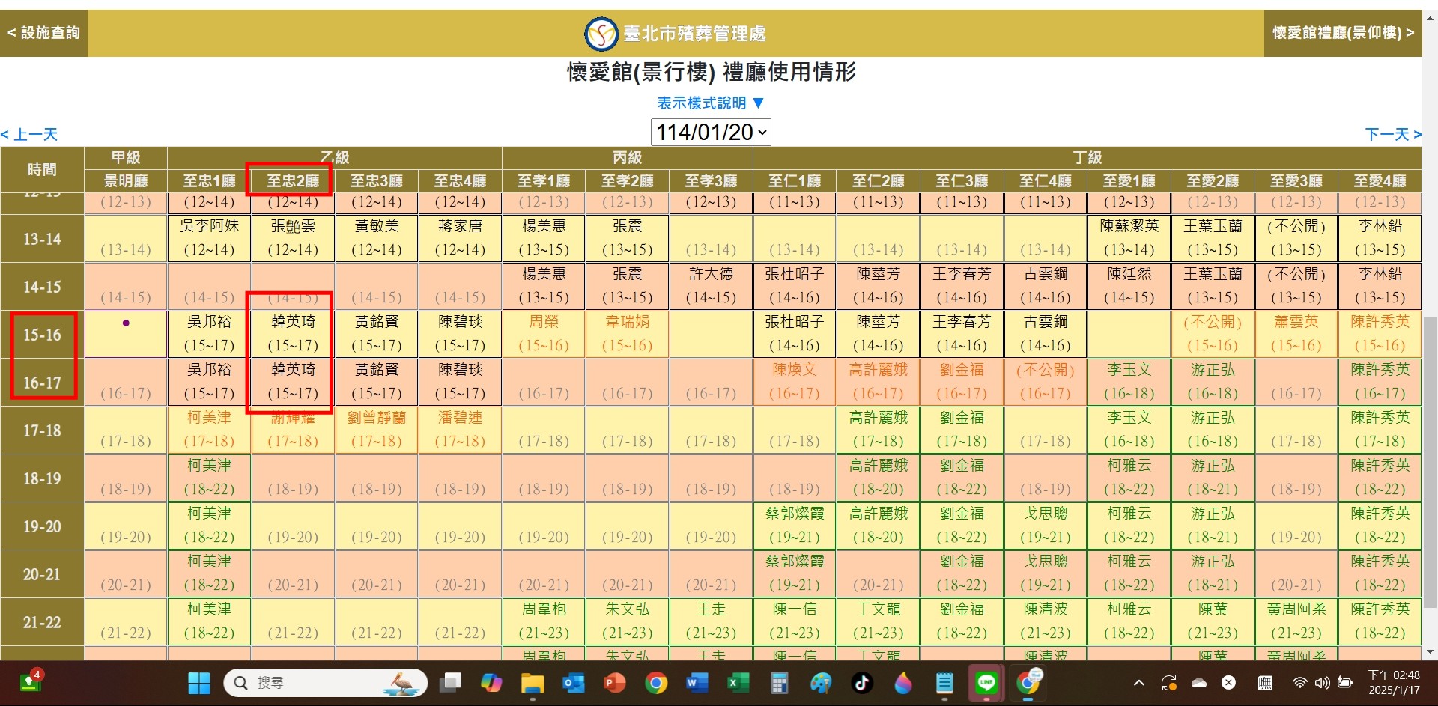Show hidden system tray icons
Image resolution: width=1438 pixels, height=706 pixels.
click(x=1139, y=683)
